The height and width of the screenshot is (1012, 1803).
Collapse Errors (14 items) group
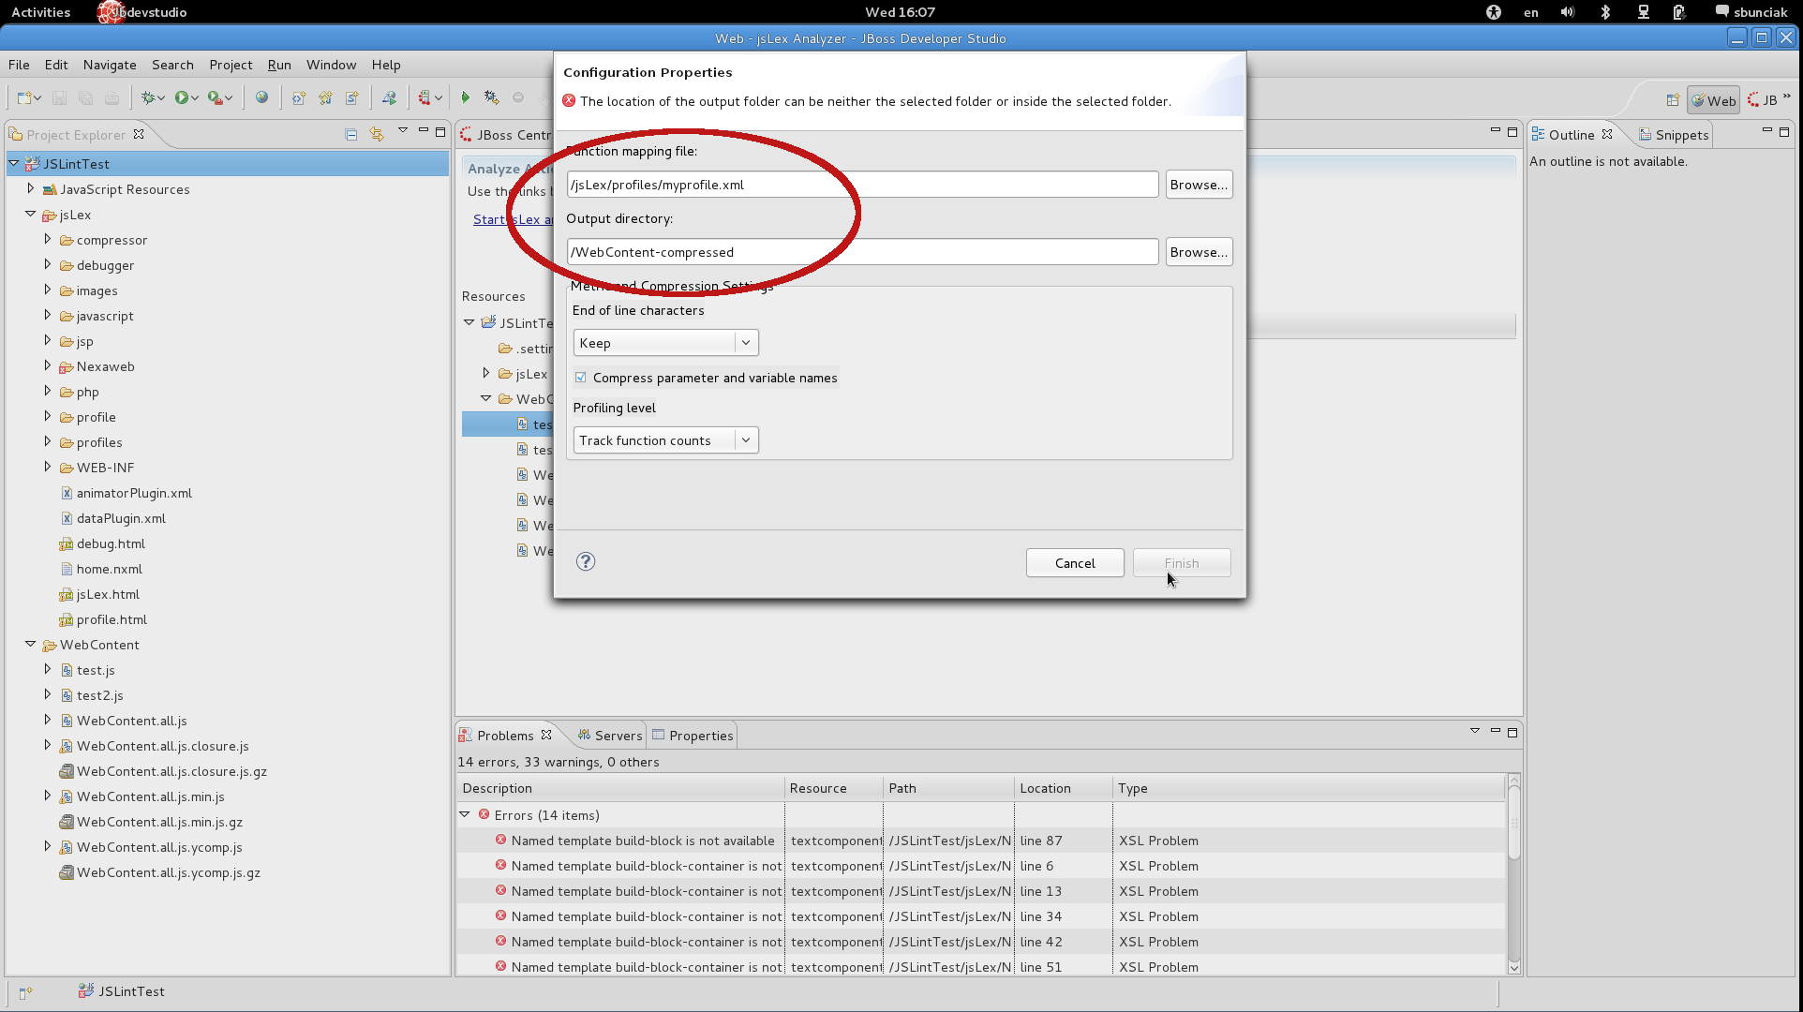[465, 815]
